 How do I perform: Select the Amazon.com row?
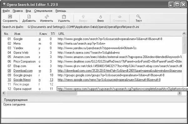(91, 57)
